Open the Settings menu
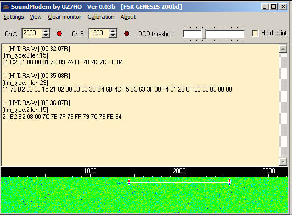 pos(14,17)
